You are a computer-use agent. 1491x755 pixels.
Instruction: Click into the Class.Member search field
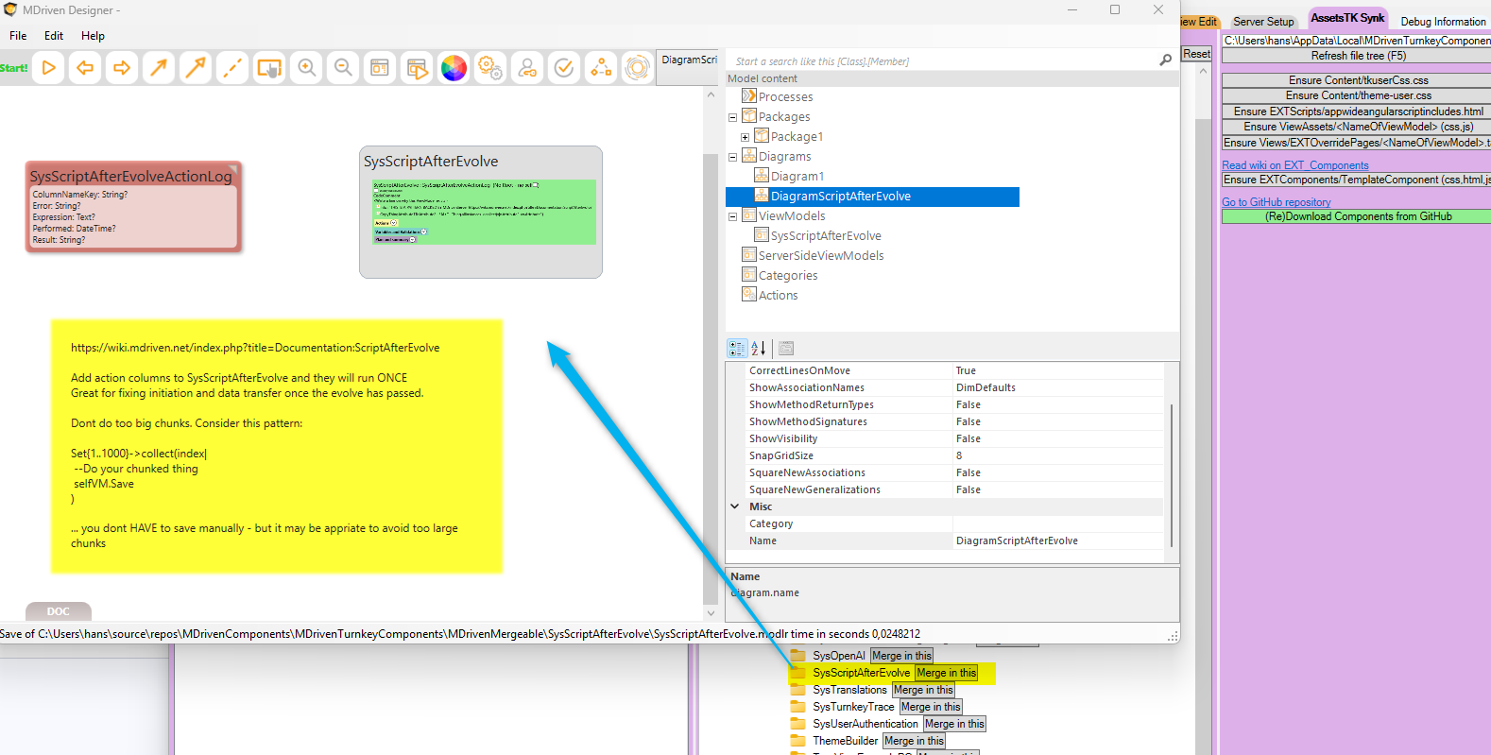(x=940, y=61)
